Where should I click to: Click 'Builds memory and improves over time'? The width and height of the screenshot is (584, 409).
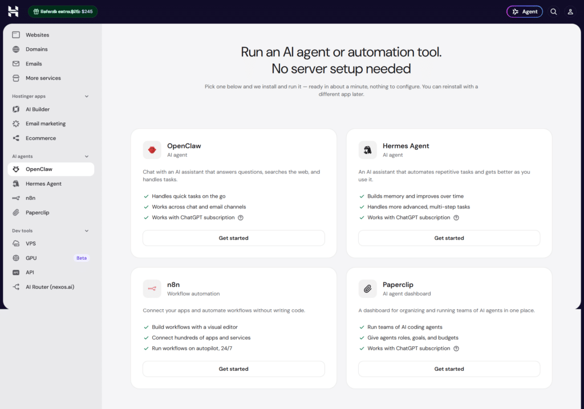tap(415, 196)
